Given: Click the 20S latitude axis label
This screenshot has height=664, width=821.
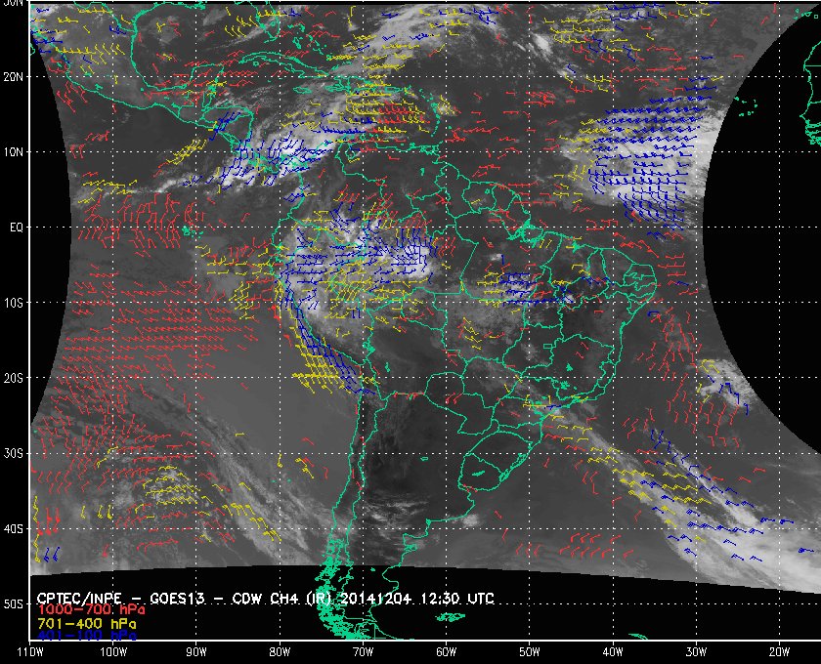Looking at the screenshot, I should [13, 378].
